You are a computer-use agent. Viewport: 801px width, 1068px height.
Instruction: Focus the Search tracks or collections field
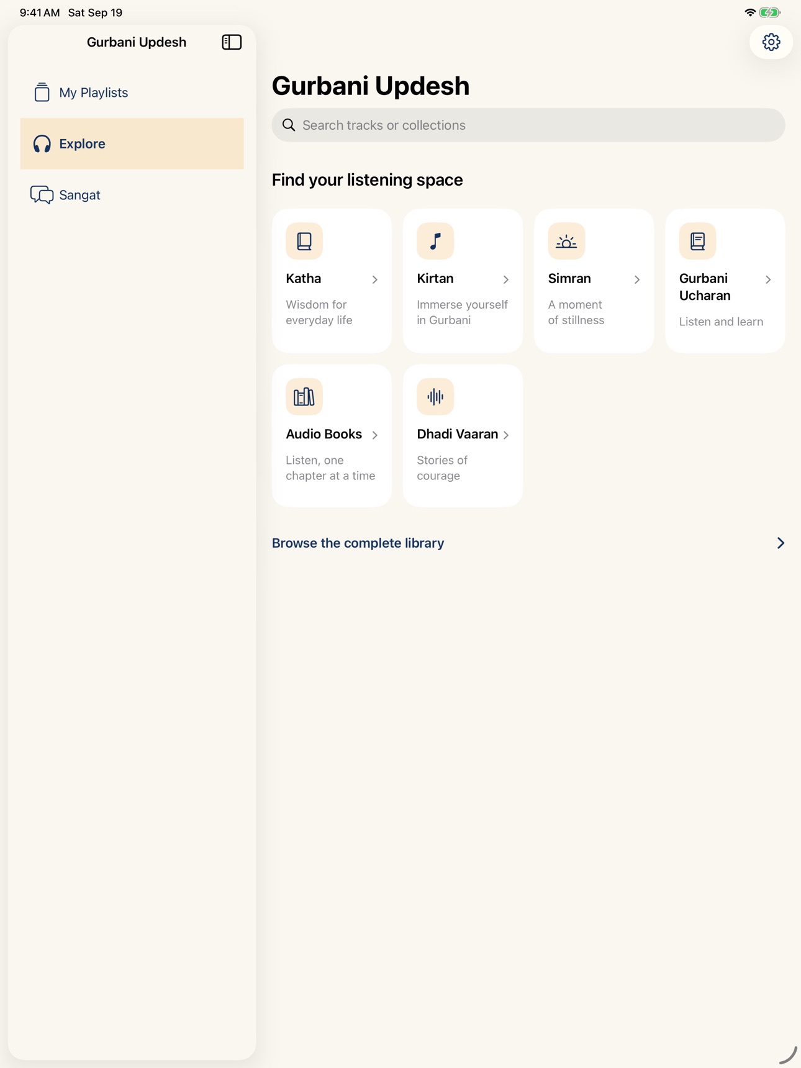[x=528, y=125]
